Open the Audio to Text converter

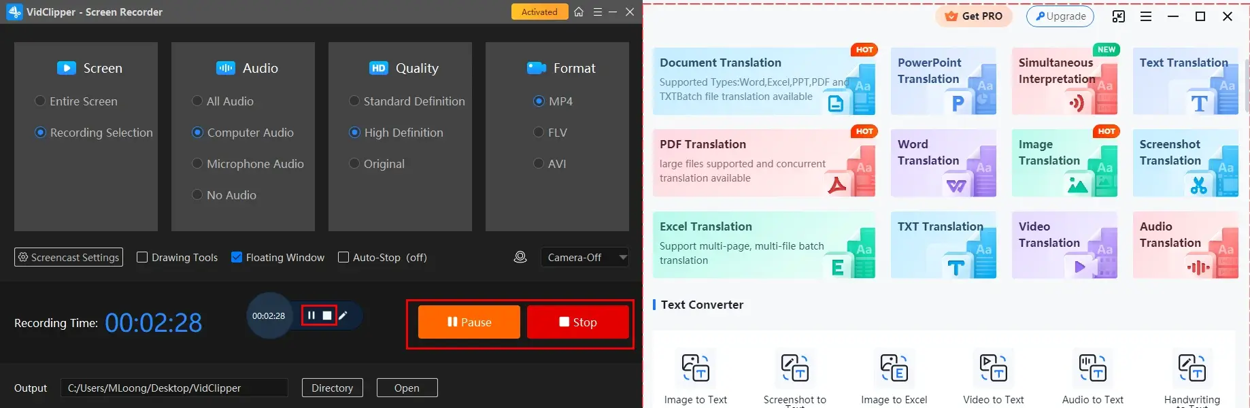(x=1093, y=377)
